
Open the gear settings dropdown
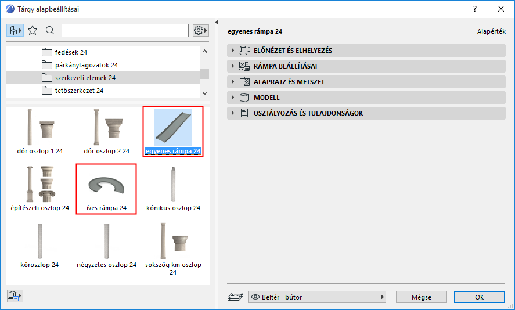[x=200, y=31]
